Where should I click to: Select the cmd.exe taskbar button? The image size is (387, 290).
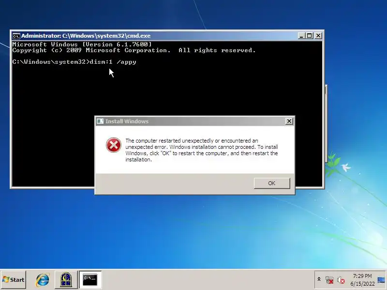tap(90, 280)
